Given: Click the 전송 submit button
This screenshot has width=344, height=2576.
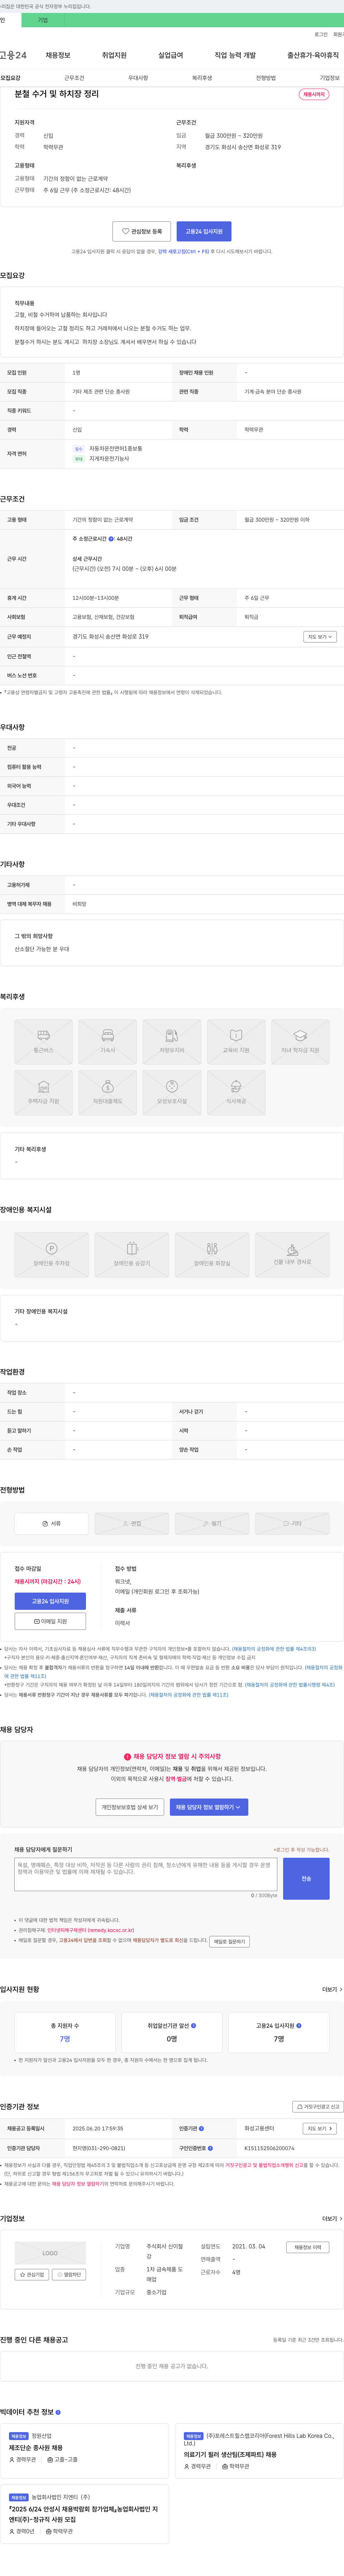Looking at the screenshot, I should click(306, 1879).
